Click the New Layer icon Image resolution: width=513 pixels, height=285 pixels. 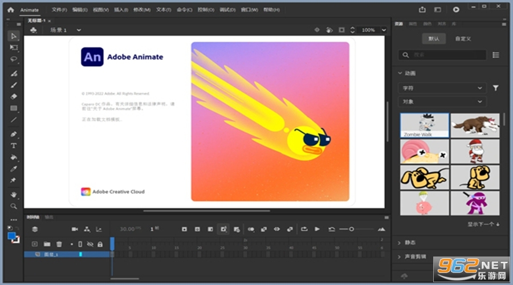(34, 244)
